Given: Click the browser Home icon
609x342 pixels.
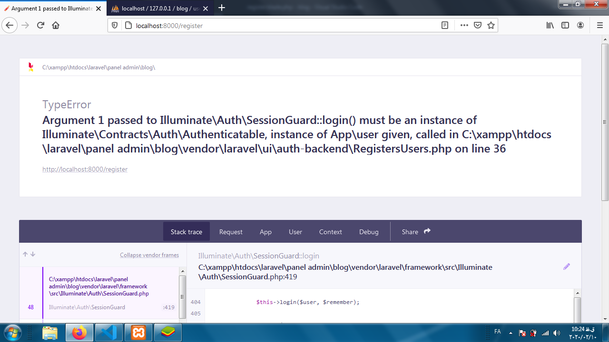Looking at the screenshot, I should click(56, 26).
